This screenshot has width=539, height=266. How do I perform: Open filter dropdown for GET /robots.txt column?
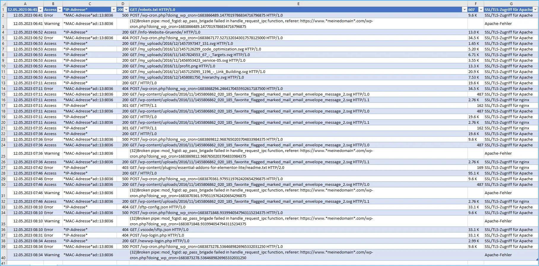click(x=465, y=10)
